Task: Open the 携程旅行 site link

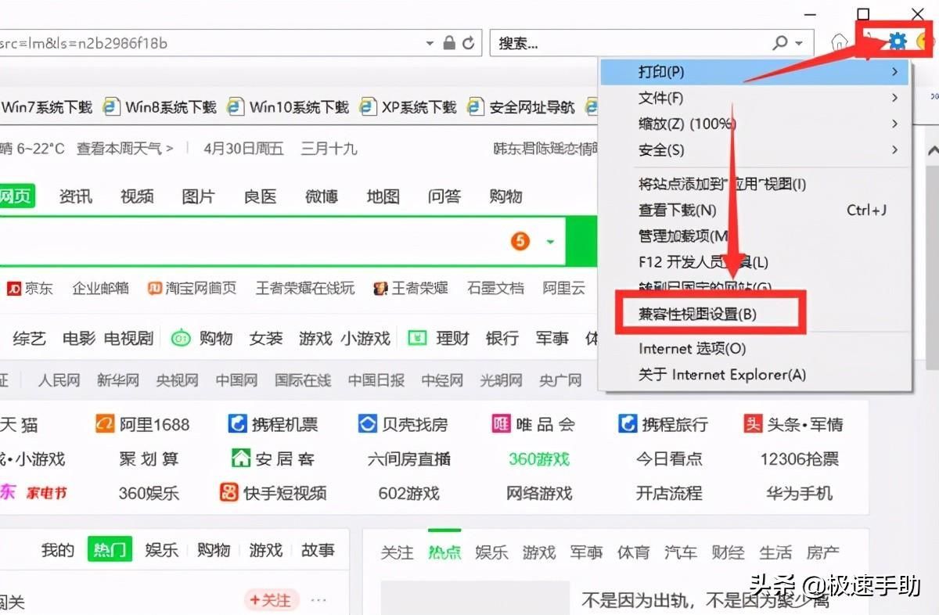Action: (663, 425)
